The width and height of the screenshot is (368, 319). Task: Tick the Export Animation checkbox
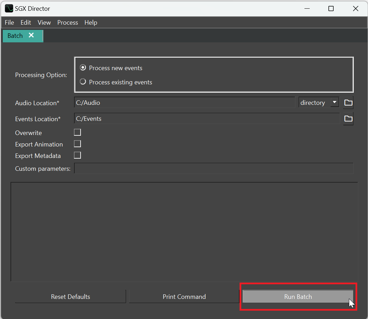(77, 144)
